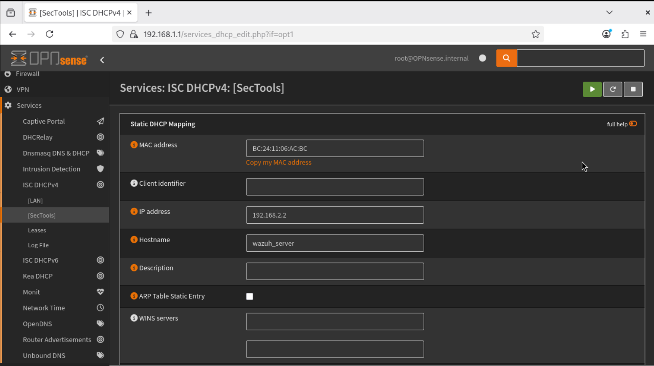
Task: Click into the Description text field
Action: tap(334, 271)
